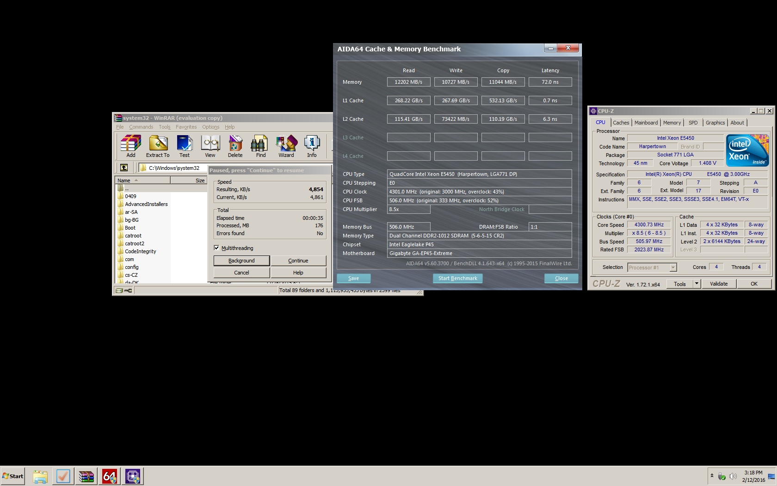This screenshot has width=777, height=486.
Task: Click the Tools button in CPU-Z
Action: coord(680,284)
